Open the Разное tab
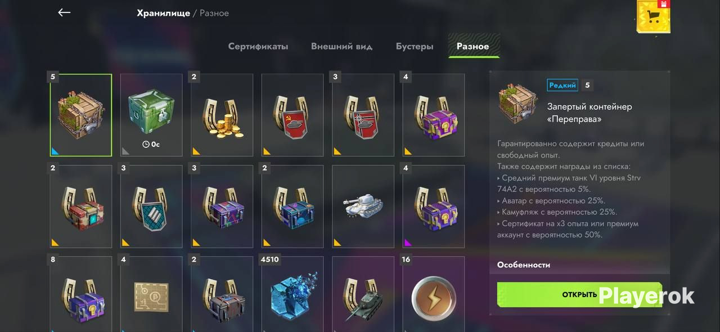This screenshot has height=332, width=720. click(x=473, y=46)
